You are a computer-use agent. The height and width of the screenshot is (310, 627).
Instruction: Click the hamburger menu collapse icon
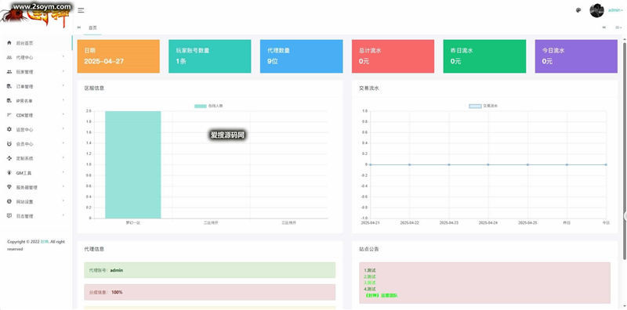[x=81, y=10]
